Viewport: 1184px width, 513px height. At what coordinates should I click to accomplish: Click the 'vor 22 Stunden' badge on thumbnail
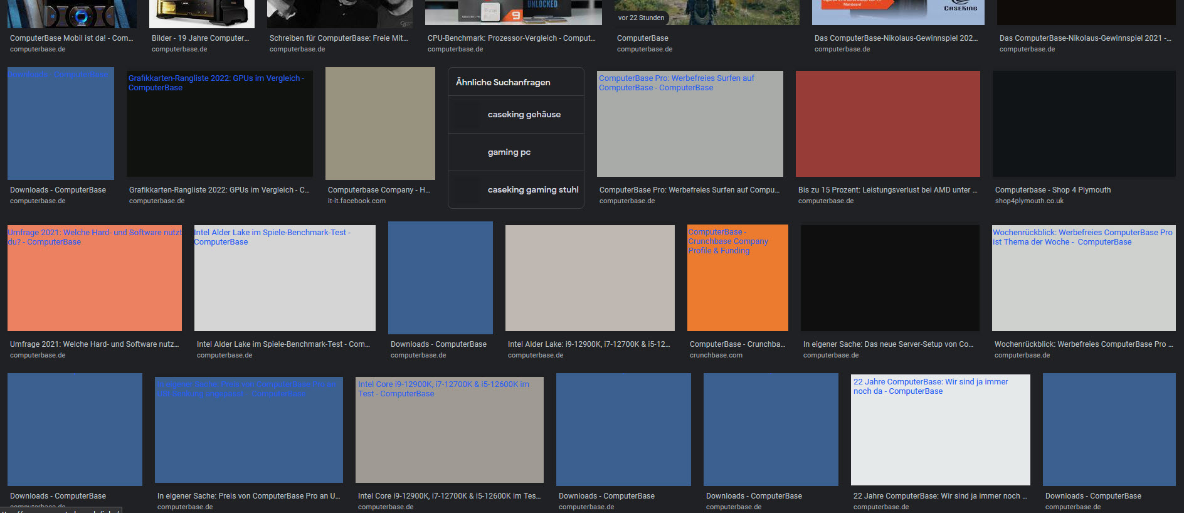point(641,18)
